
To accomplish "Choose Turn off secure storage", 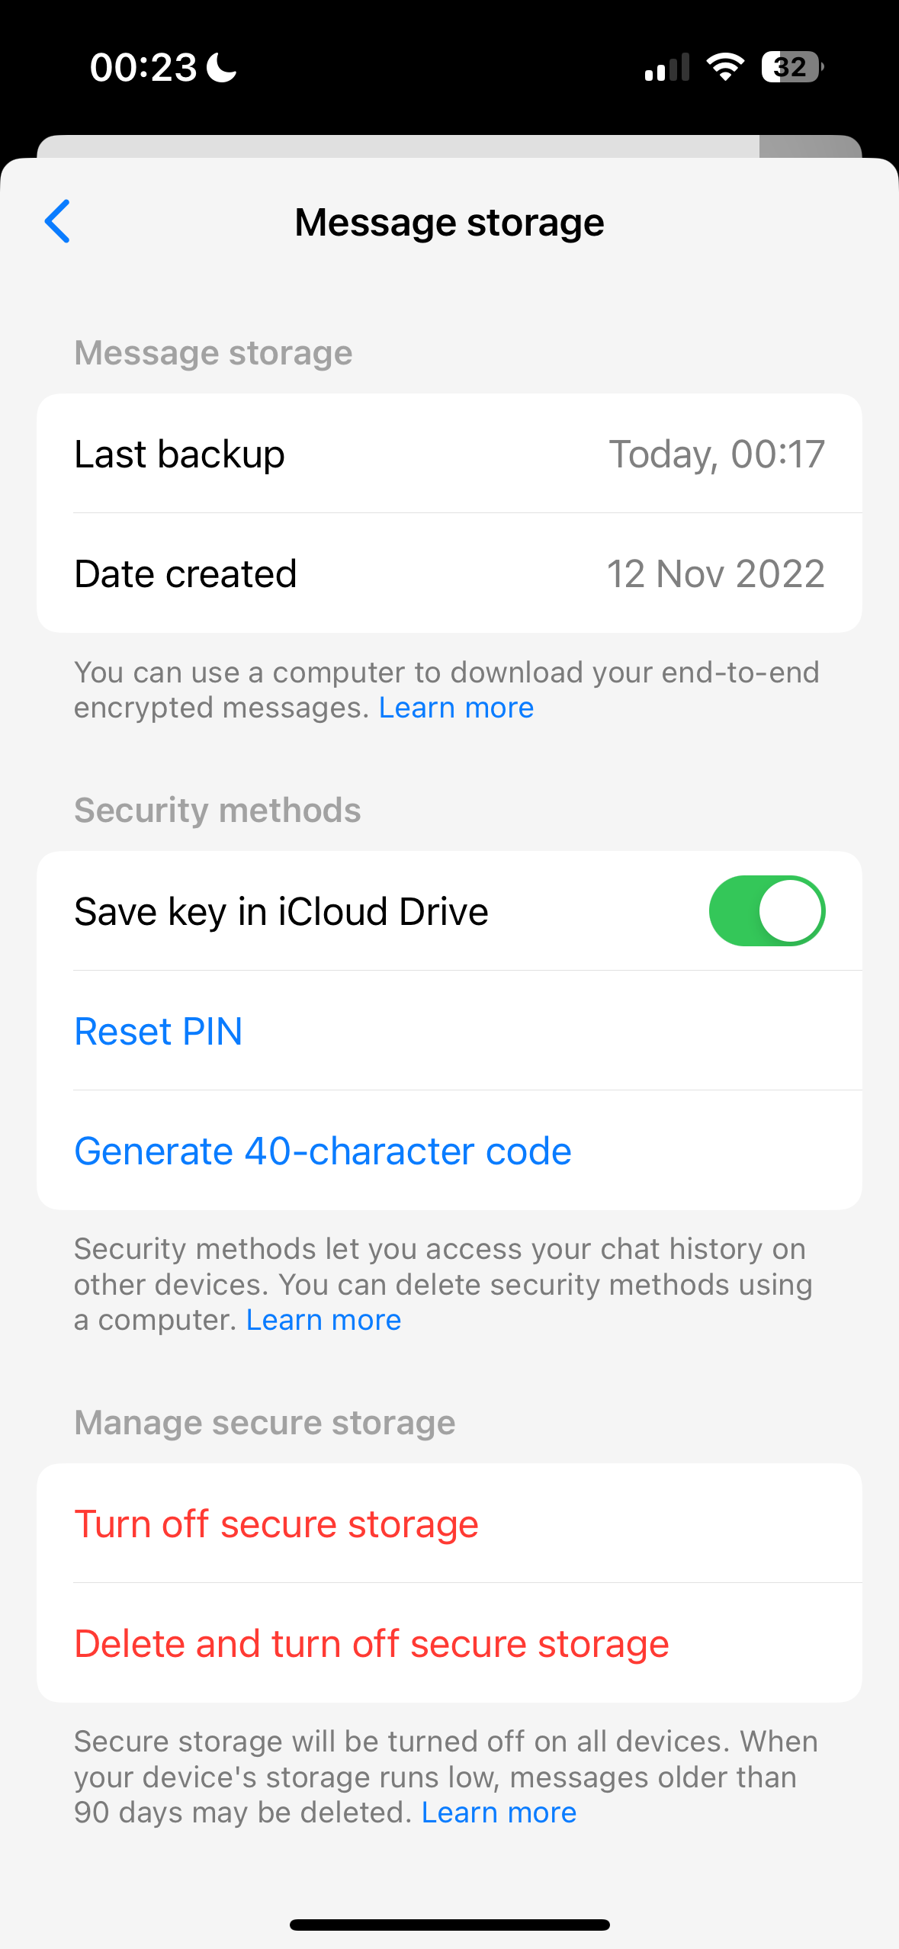I will (x=449, y=1524).
